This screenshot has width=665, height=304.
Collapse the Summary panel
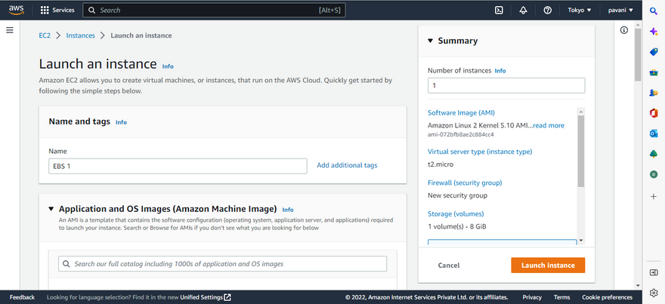tap(430, 41)
